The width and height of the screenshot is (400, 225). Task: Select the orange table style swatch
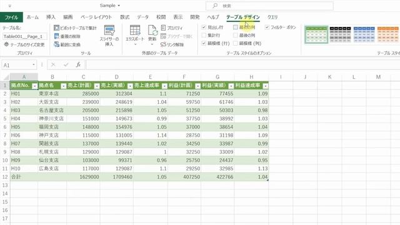coord(388,34)
